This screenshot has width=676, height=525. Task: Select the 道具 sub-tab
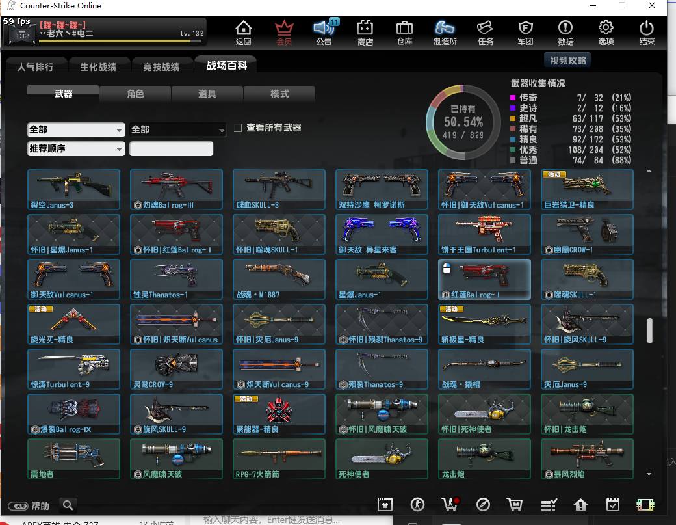pyautogui.click(x=207, y=94)
